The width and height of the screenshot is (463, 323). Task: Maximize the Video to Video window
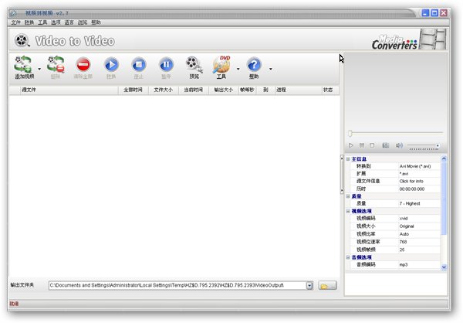[434, 12]
